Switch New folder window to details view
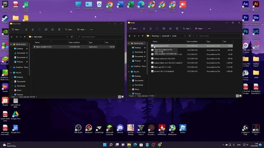Viewport: 264px width, 148px height. point(119,97)
